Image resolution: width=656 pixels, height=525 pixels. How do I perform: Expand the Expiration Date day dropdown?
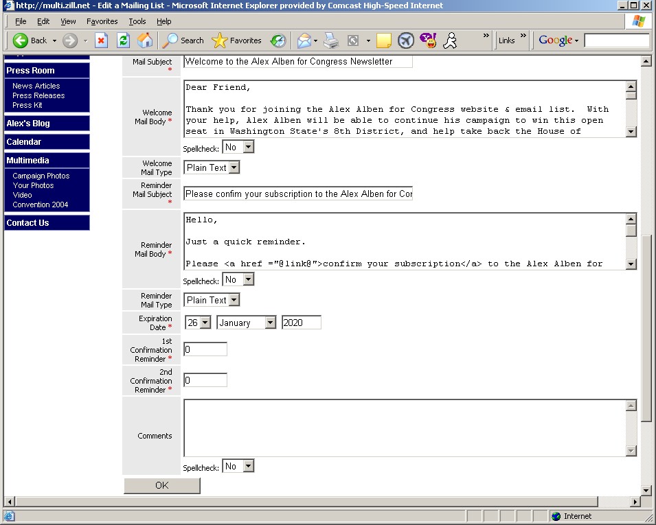(205, 323)
